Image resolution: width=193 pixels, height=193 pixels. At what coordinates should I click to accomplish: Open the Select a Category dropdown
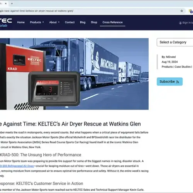click(x=175, y=42)
